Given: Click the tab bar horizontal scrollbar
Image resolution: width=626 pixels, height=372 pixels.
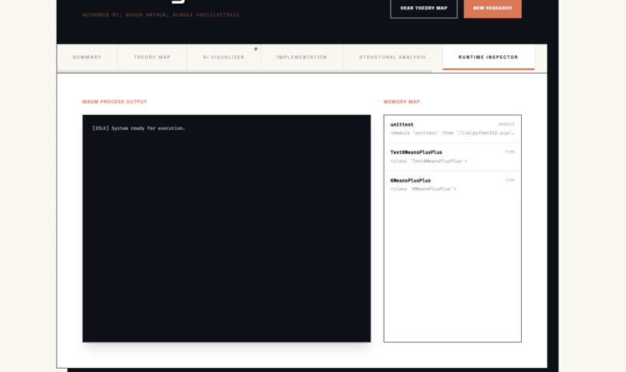Looking at the screenshot, I should point(245,71).
